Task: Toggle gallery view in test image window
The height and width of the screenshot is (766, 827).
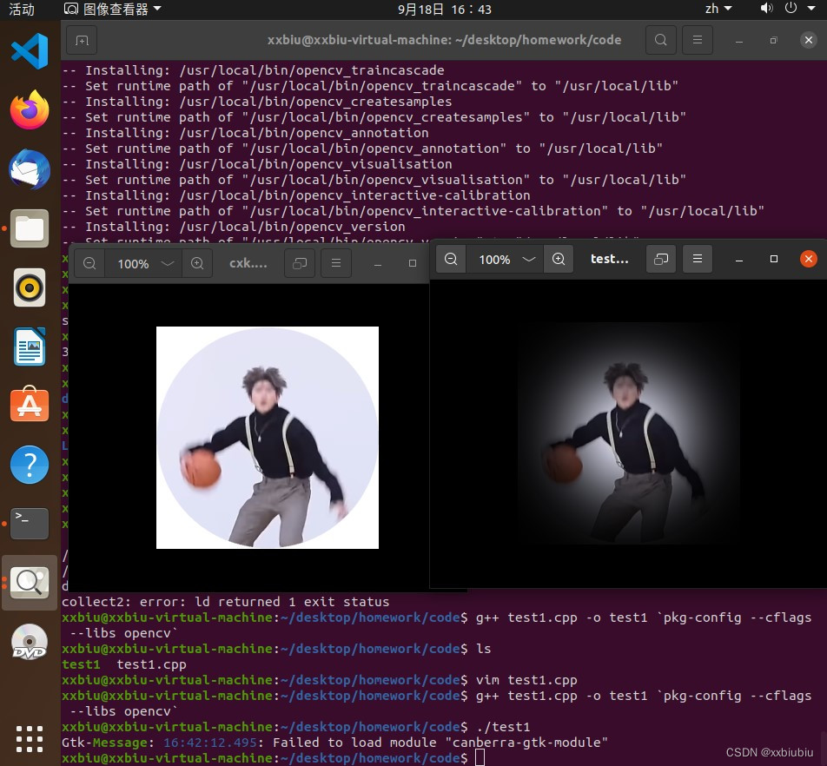Action: [661, 259]
